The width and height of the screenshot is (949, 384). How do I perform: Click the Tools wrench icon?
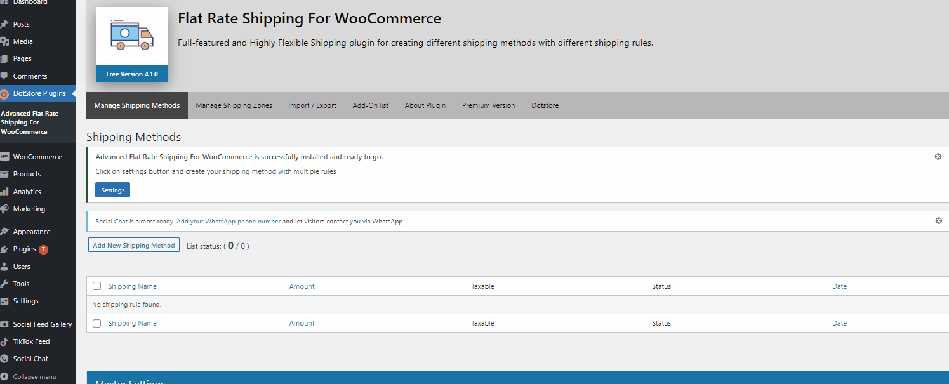[4, 284]
